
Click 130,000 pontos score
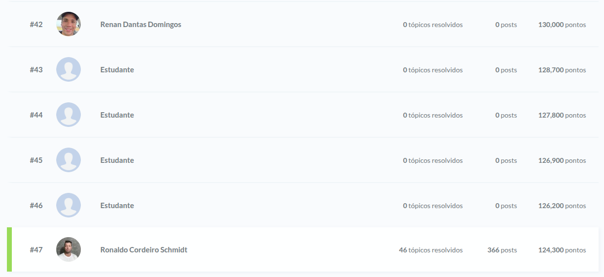562,25
